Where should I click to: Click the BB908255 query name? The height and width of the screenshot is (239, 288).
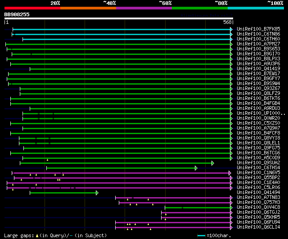[17, 15]
